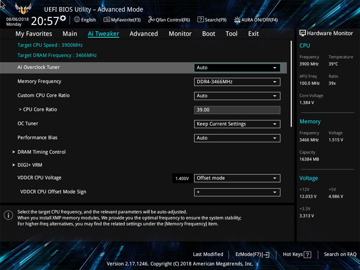Image resolution: width=360 pixels, height=270 pixels.
Task: Click the +12V 12.033 V reading
Action: pos(308,196)
